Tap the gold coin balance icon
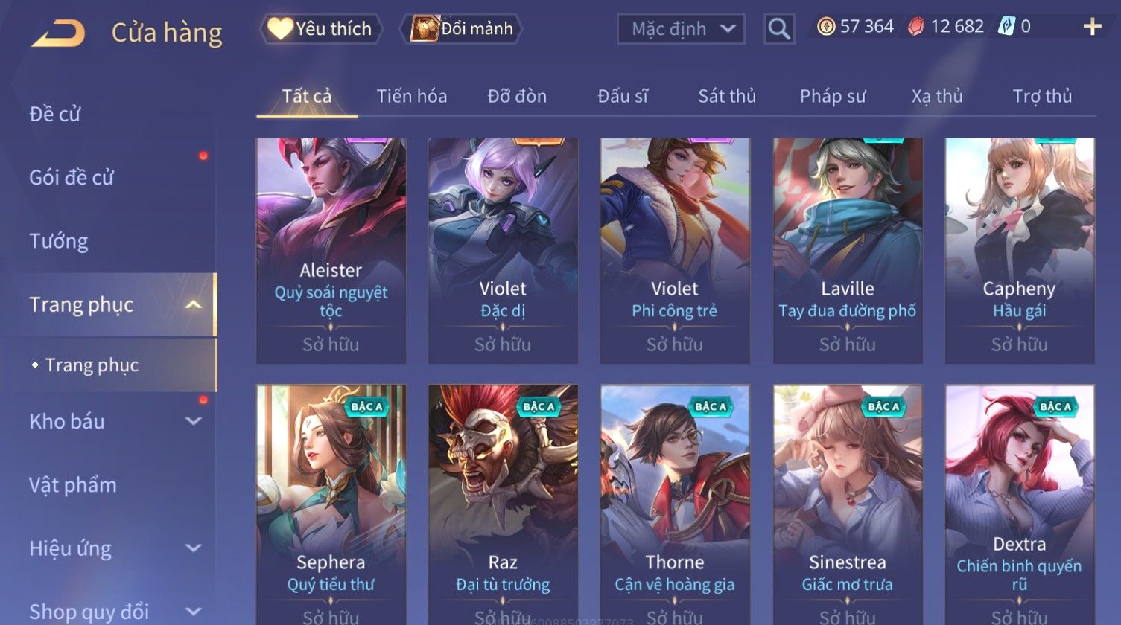The image size is (1121, 625). (826, 27)
